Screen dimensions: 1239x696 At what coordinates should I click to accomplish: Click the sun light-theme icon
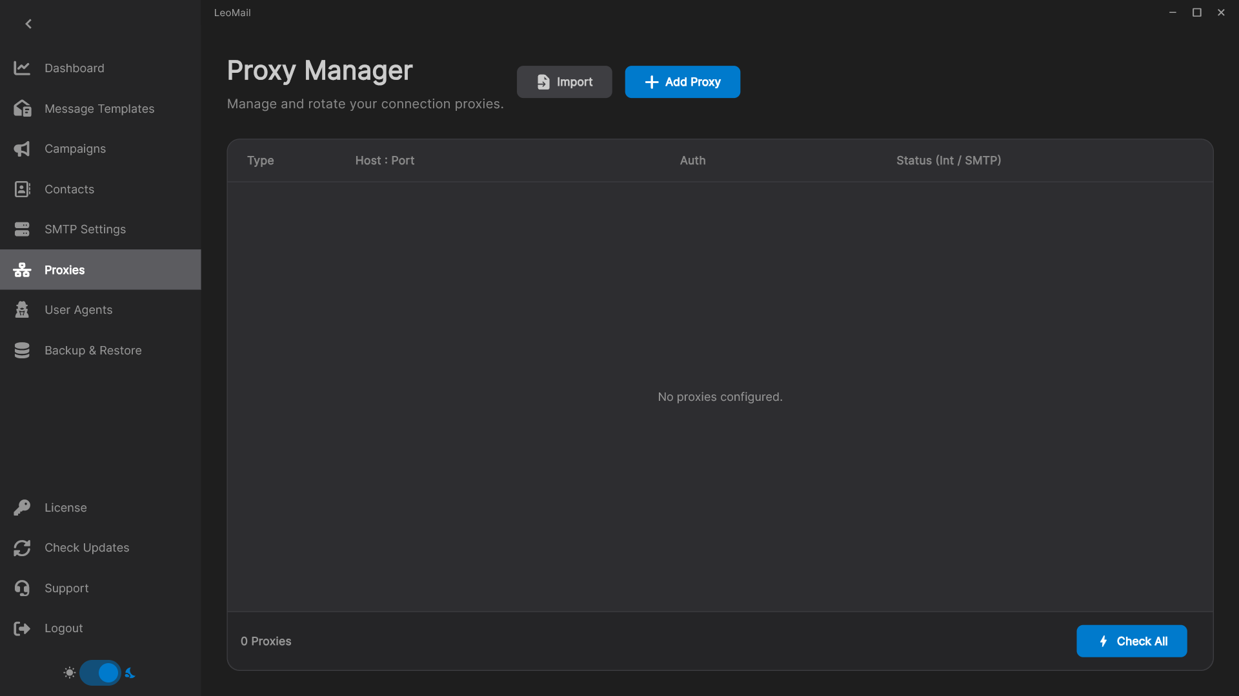pyautogui.click(x=70, y=673)
